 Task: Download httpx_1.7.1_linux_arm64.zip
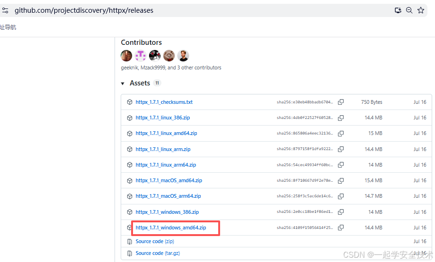pyautogui.click(x=166, y=165)
